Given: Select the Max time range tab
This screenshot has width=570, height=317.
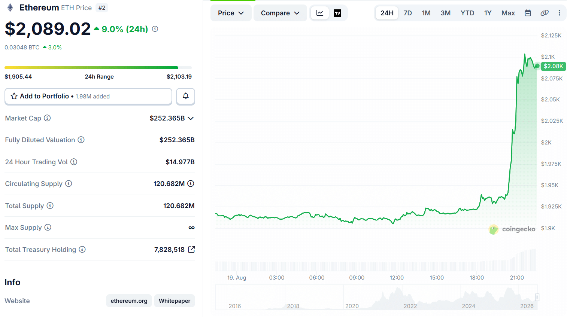Looking at the screenshot, I should click(x=508, y=13).
